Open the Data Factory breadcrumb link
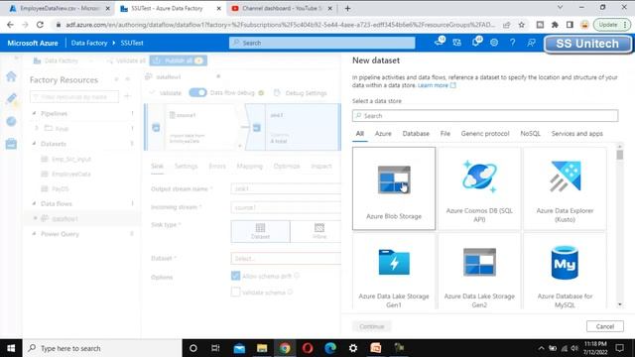635x357 pixels. (x=89, y=43)
